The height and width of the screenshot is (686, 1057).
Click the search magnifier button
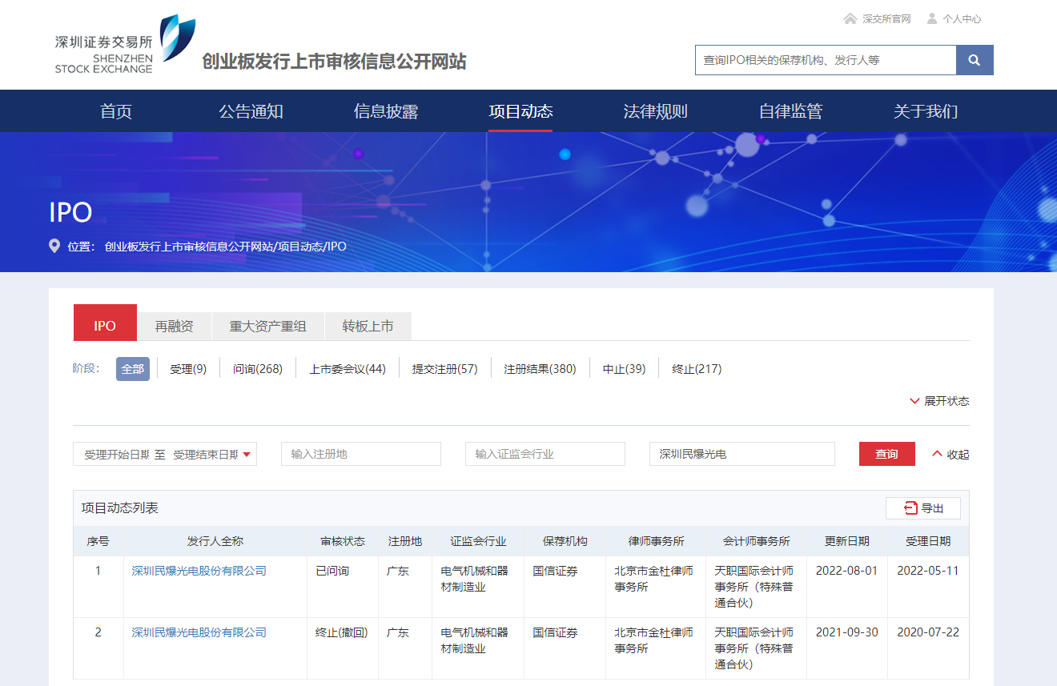pyautogui.click(x=975, y=60)
